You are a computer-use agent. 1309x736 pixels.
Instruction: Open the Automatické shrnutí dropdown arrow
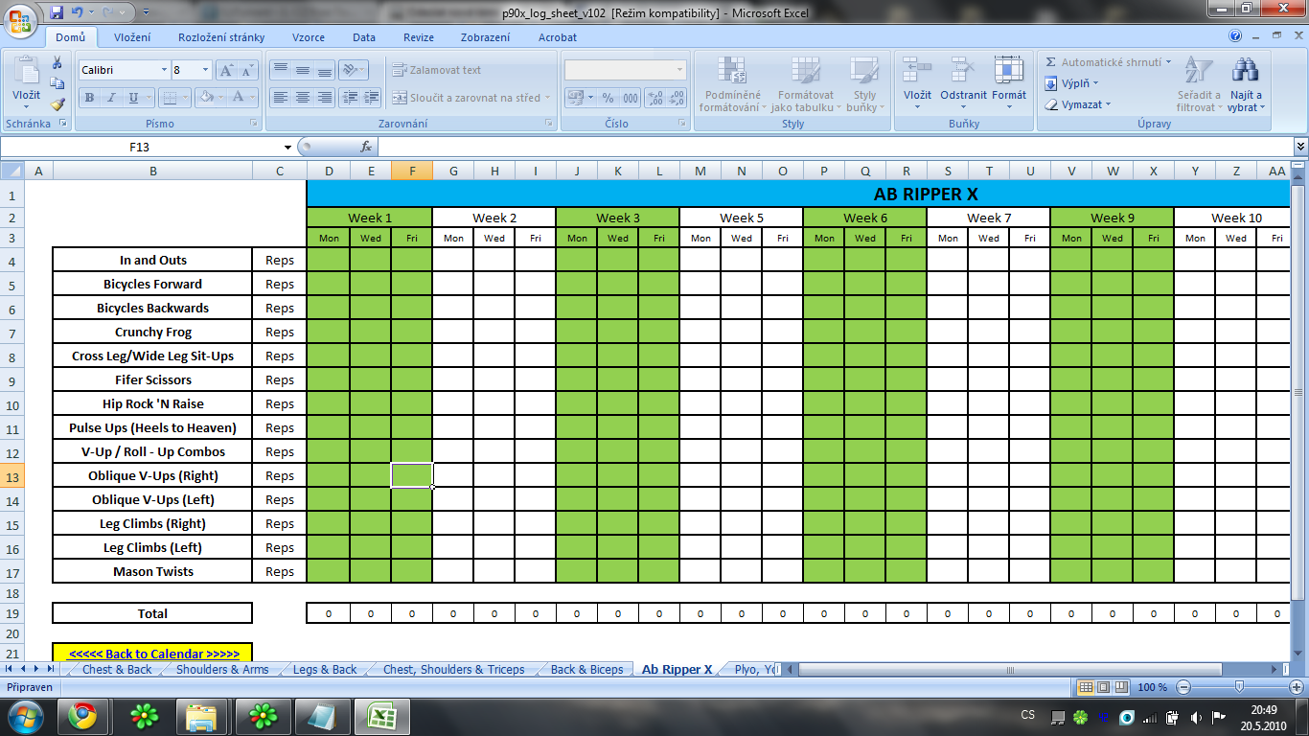pyautogui.click(x=1168, y=62)
